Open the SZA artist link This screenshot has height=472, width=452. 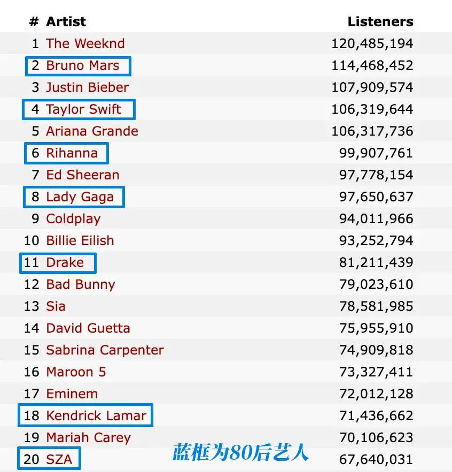click(59, 460)
